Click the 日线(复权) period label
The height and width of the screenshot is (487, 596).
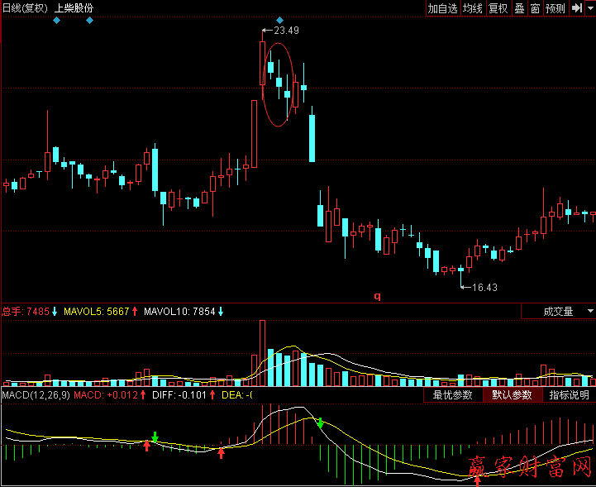[x=24, y=8]
